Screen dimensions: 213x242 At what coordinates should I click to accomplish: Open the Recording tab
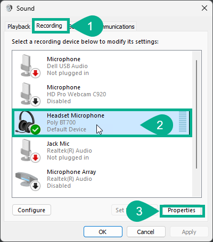50,26
